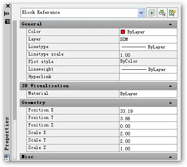Collapse the Misc section
Image resolution: width=187 pixels, height=167 pixels.
[x=170, y=157]
